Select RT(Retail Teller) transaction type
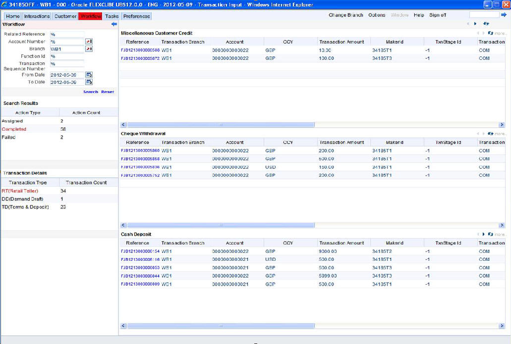This screenshot has height=344, width=511. [x=20, y=191]
